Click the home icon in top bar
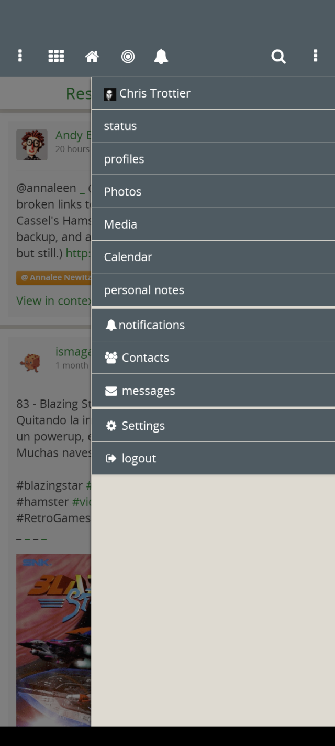335x746 pixels. [92, 56]
